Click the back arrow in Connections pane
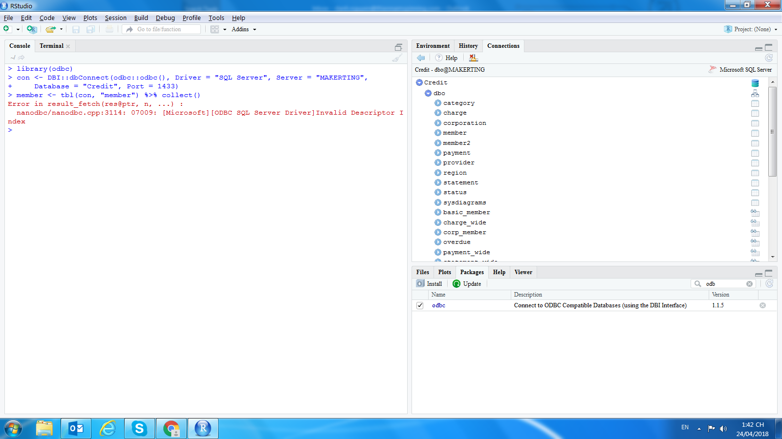 point(420,58)
